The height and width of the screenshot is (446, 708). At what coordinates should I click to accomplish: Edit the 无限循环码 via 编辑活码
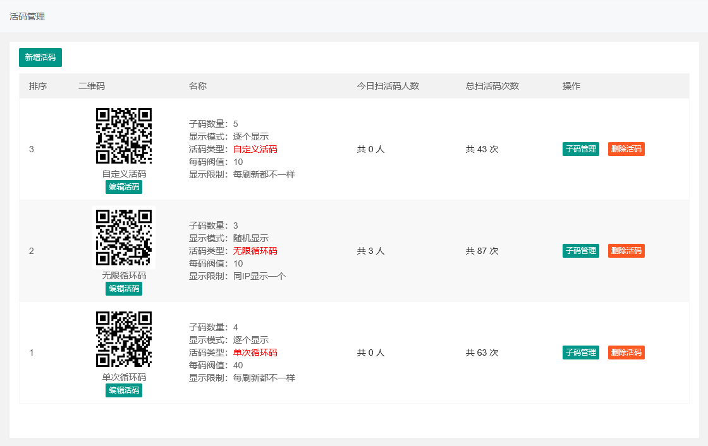coord(124,289)
